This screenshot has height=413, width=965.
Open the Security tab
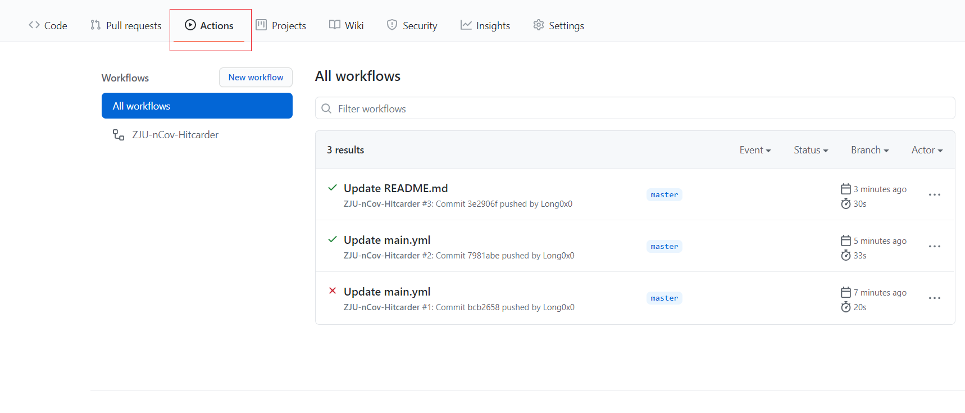point(412,26)
